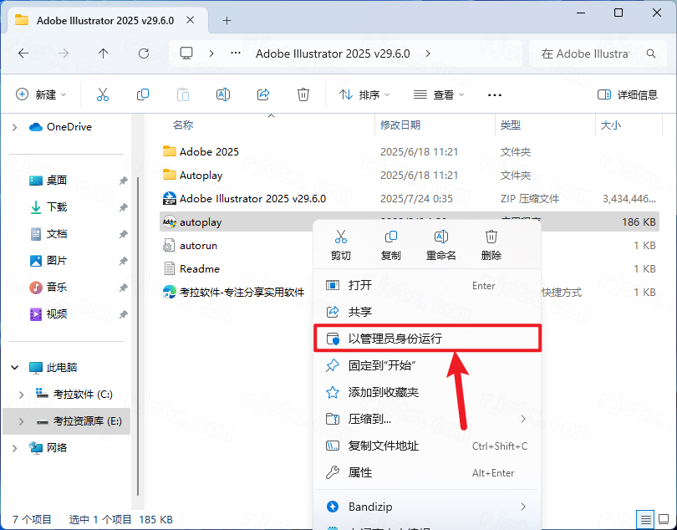Choose 打开 in context menu
The image size is (677, 530).
[x=427, y=285]
